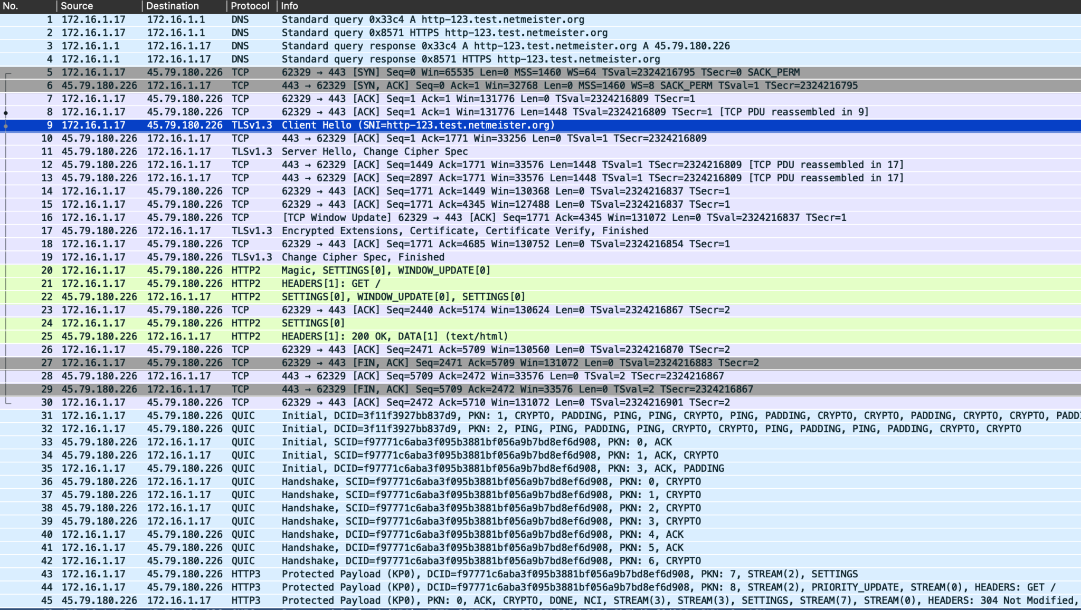
Task: Sort packets by the Protocol column
Action: pos(249,6)
